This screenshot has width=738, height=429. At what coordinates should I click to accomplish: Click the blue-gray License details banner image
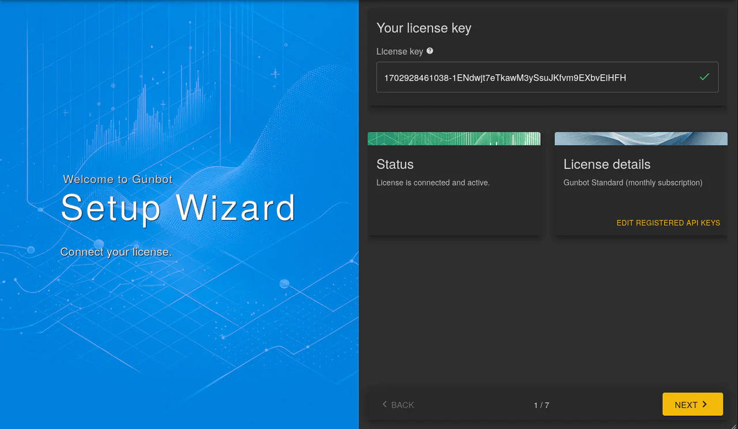641,138
